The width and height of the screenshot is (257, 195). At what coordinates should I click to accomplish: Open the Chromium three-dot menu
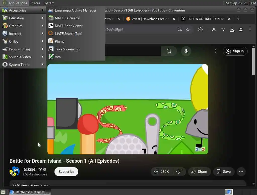pyautogui.click(x=250, y=30)
